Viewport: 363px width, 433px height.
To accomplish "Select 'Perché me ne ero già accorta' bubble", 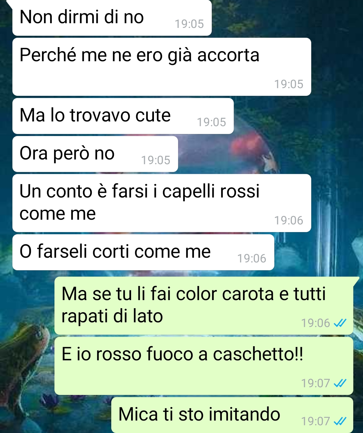I will (162, 67).
